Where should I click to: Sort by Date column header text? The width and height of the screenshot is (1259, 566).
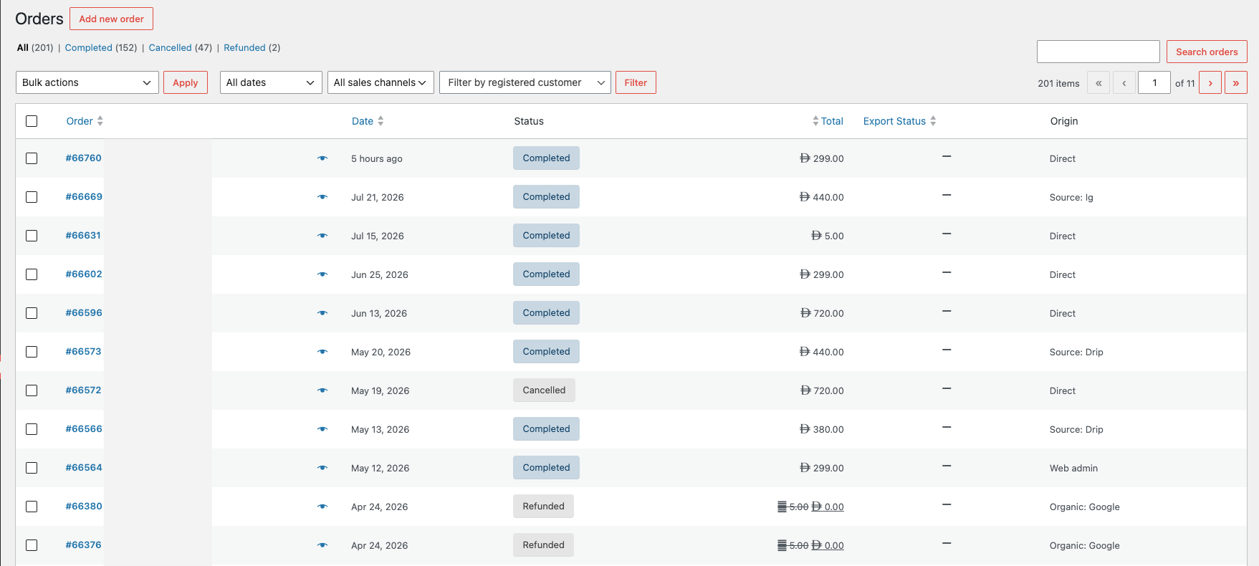[363, 121]
